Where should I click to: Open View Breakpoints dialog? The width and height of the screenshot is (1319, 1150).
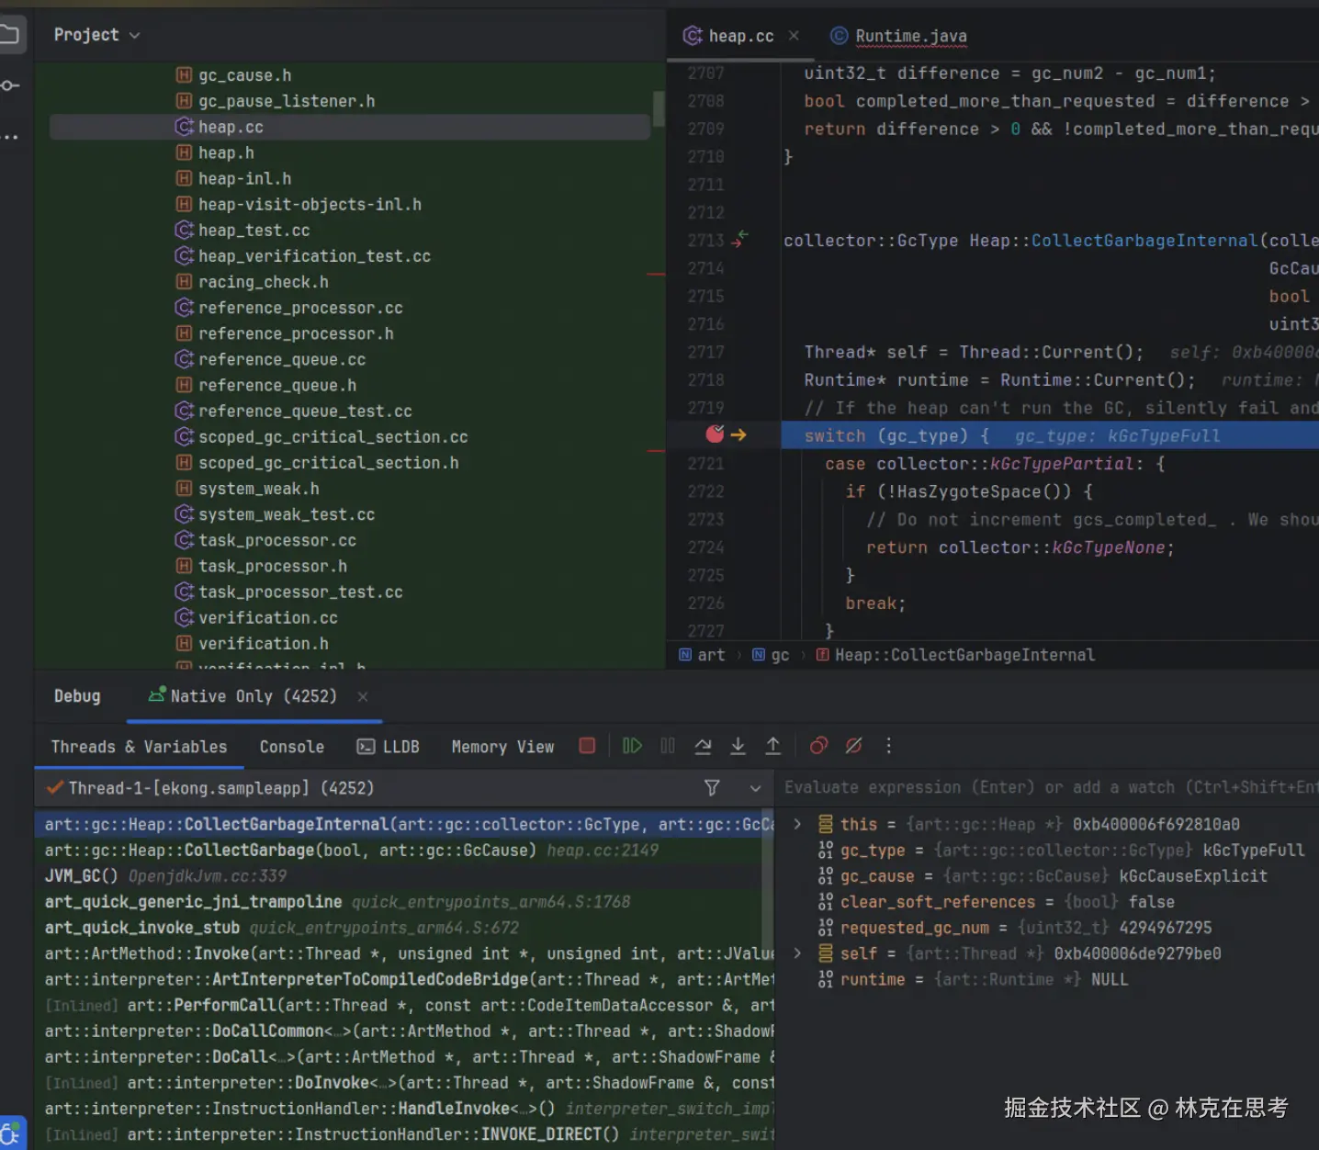pos(818,746)
